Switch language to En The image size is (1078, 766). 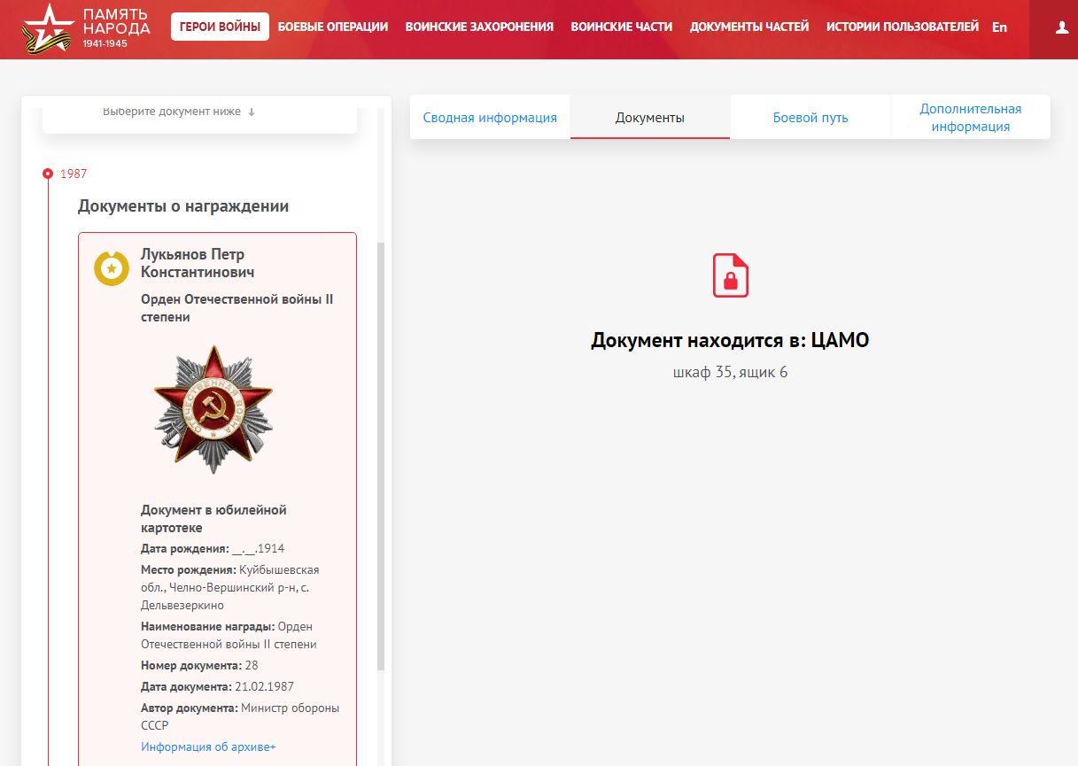click(999, 27)
